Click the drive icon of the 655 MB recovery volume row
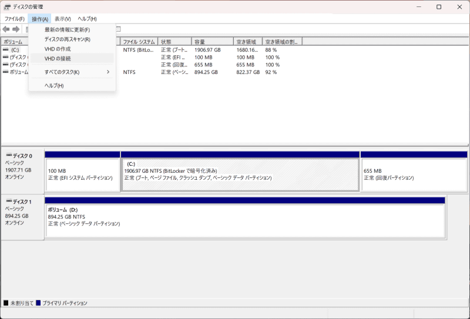Screen dimensions: 470x319 6,65
